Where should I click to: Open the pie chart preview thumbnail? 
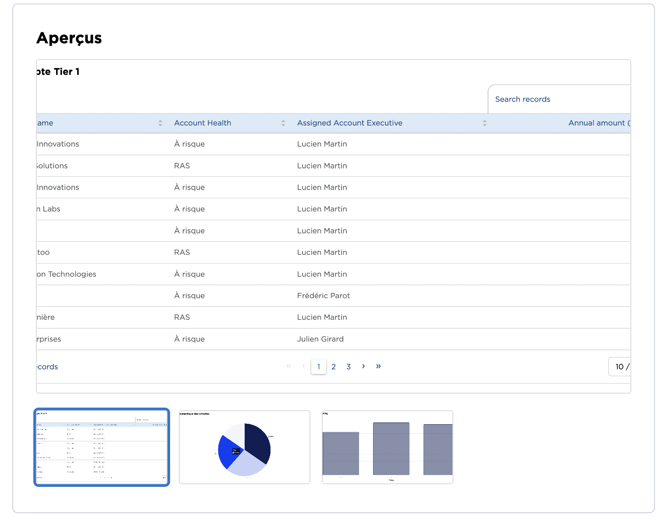[245, 447]
